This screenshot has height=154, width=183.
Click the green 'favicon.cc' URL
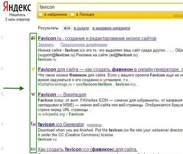(x=47, y=139)
